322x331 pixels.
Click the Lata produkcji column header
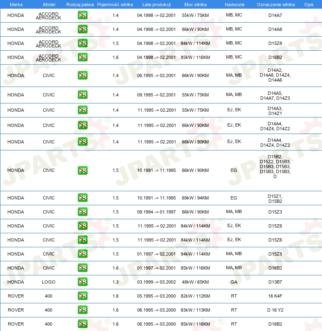(x=156, y=4)
